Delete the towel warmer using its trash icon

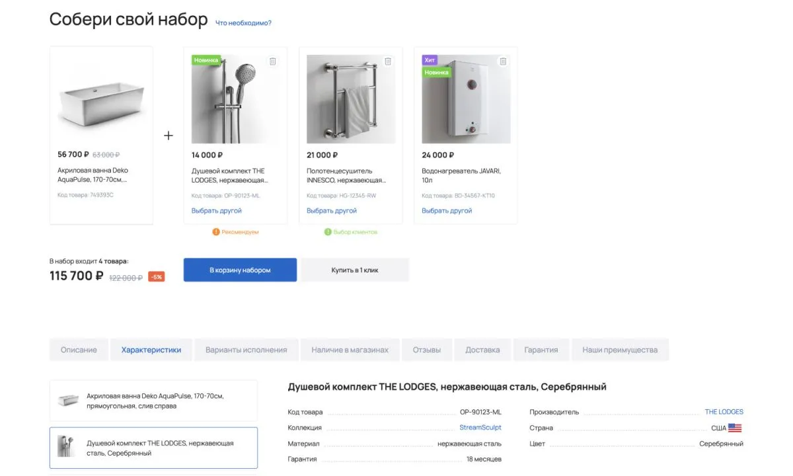[x=388, y=61]
